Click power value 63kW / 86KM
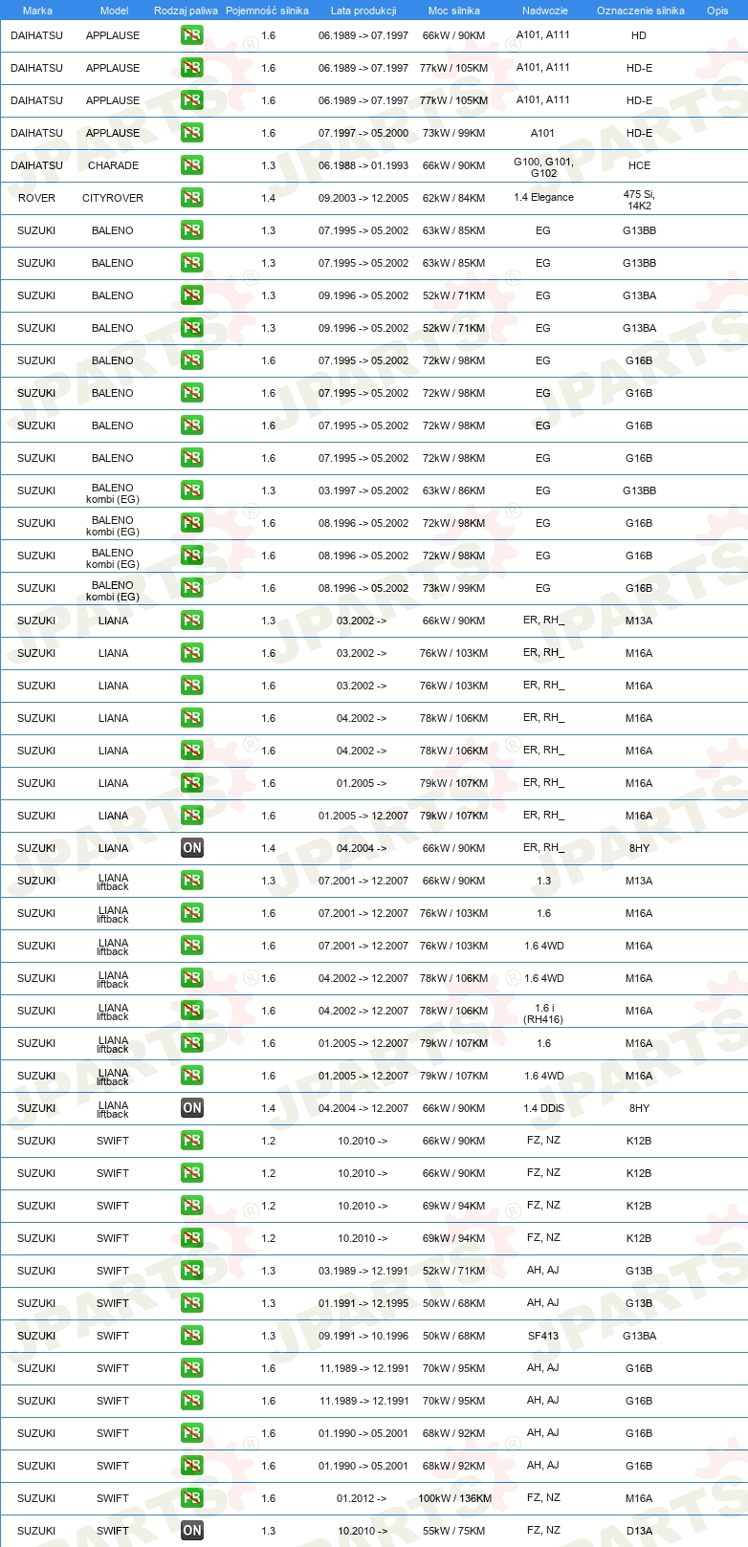Image resolution: width=748 pixels, height=1547 pixels. point(454,490)
